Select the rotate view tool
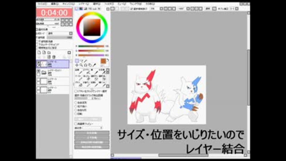This screenshot has width=286, height=161. [x=86, y=65]
